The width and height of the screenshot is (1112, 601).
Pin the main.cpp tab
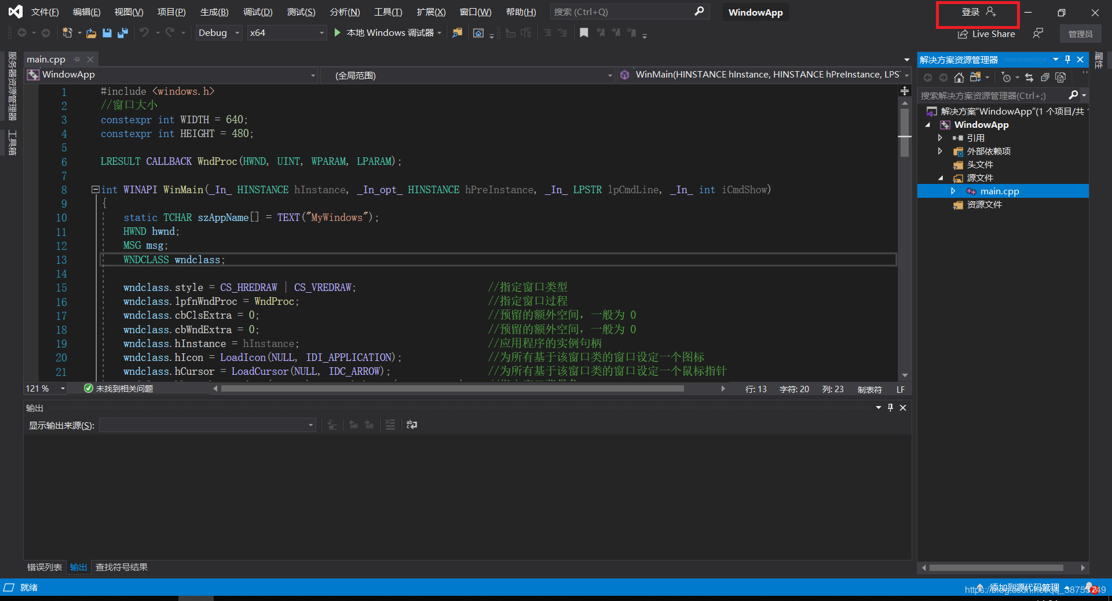tap(76, 60)
